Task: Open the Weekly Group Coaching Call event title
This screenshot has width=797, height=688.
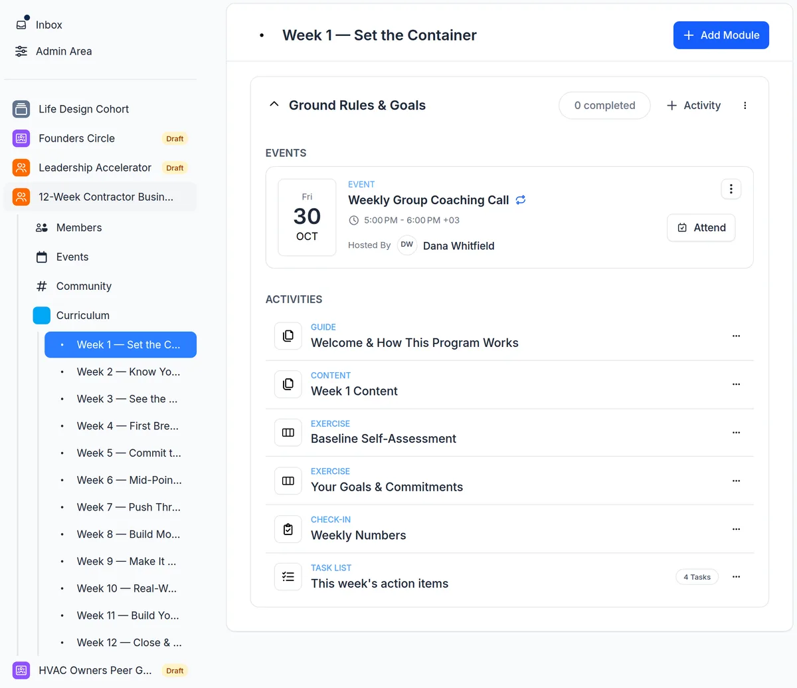Action: point(428,200)
